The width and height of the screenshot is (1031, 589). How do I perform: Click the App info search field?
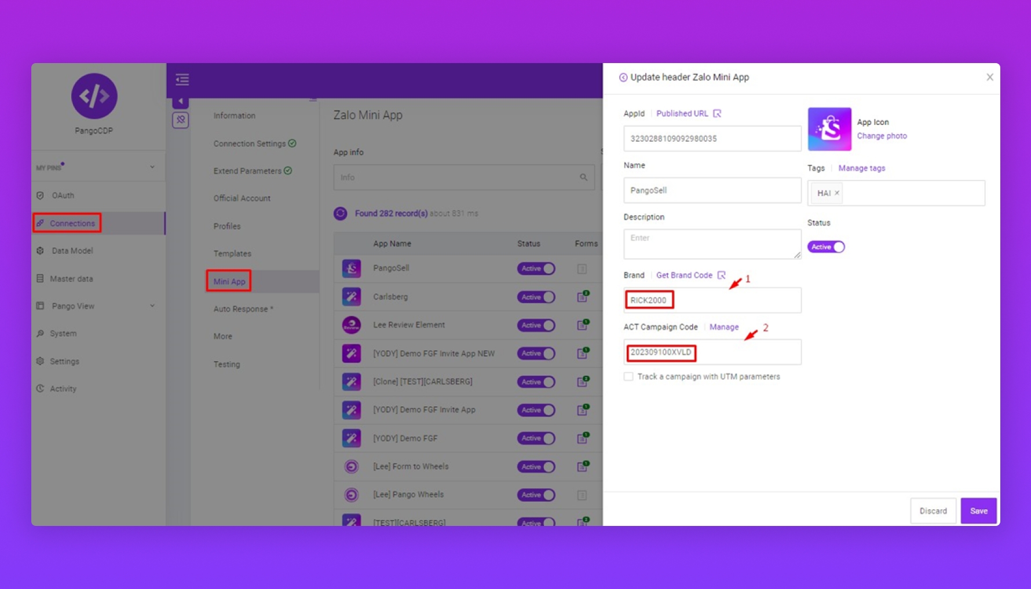(463, 178)
